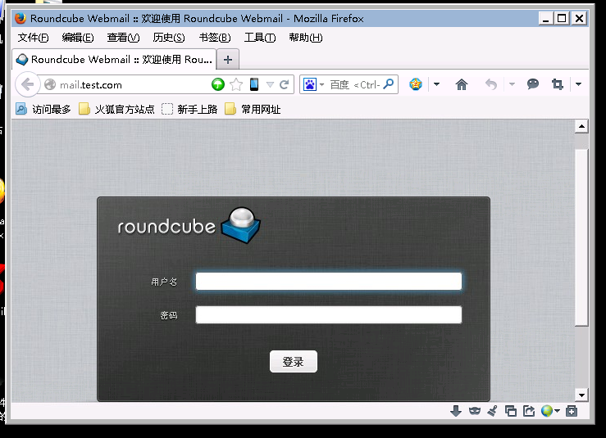Open the 火狐官方站点 bookmark folder
Viewport: 606px width, 438px height.
click(116, 109)
